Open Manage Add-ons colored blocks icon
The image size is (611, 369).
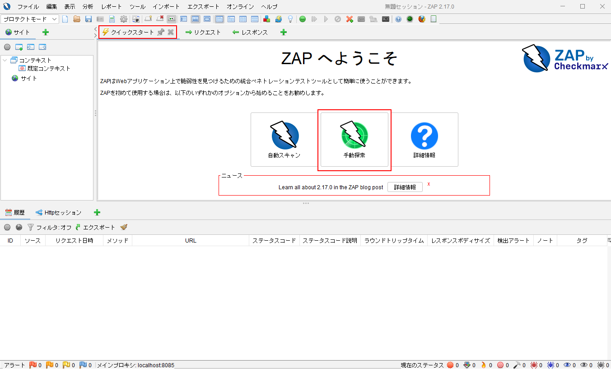[x=266, y=19]
